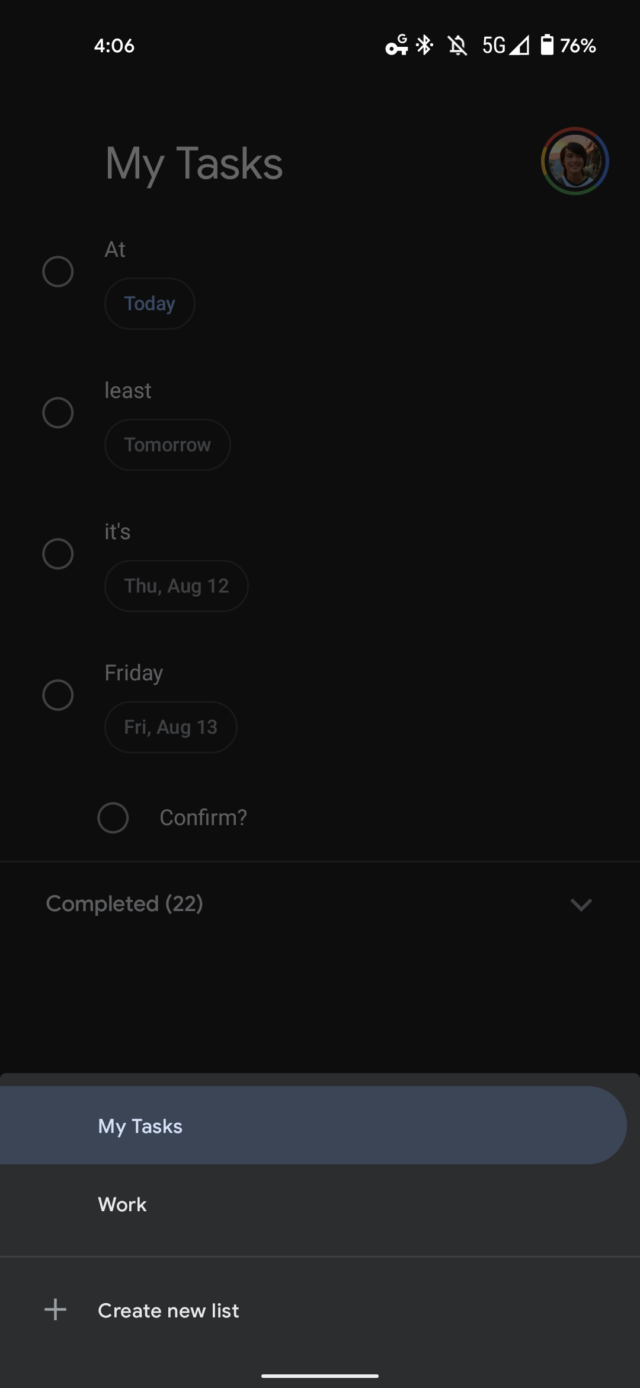640x1388 pixels.
Task: Tap the muted notifications bell icon
Action: point(457,45)
